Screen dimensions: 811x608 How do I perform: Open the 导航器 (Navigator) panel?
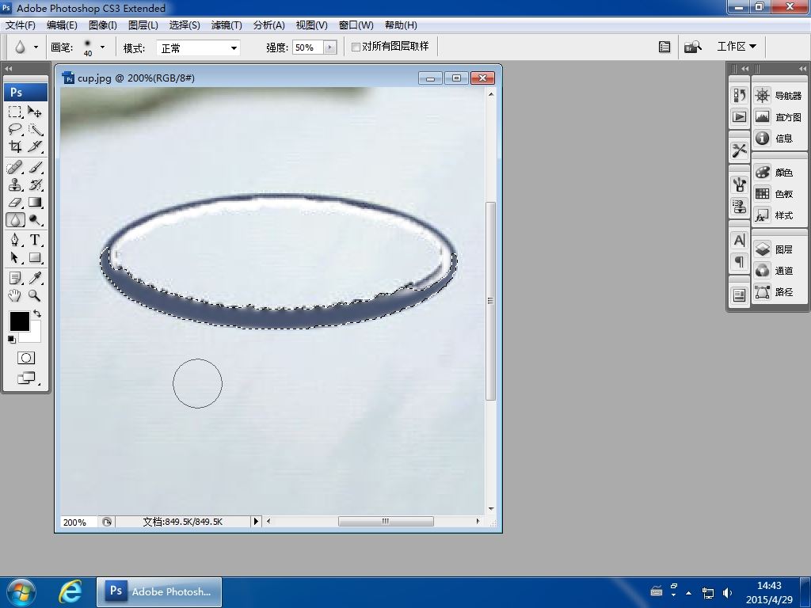coord(778,96)
